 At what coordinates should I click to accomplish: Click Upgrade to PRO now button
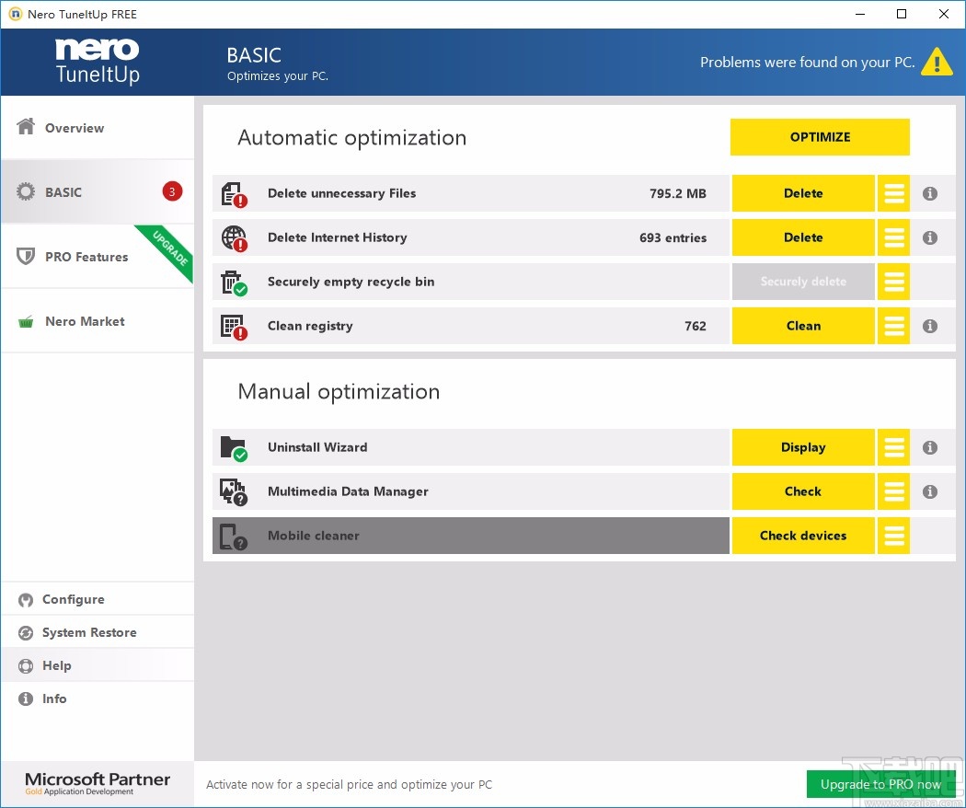[881, 784]
